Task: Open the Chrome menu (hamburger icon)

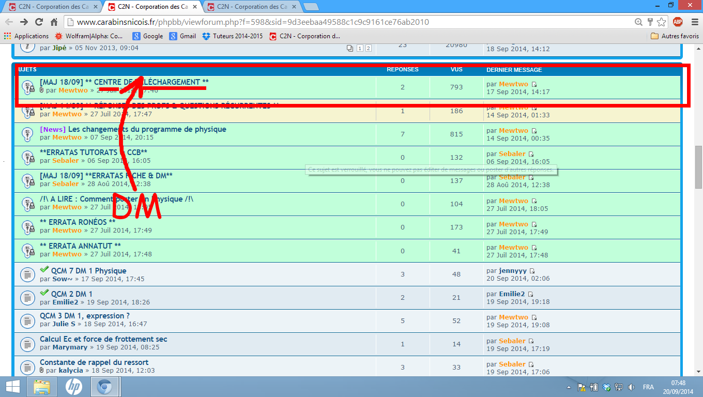Action: pos(693,22)
